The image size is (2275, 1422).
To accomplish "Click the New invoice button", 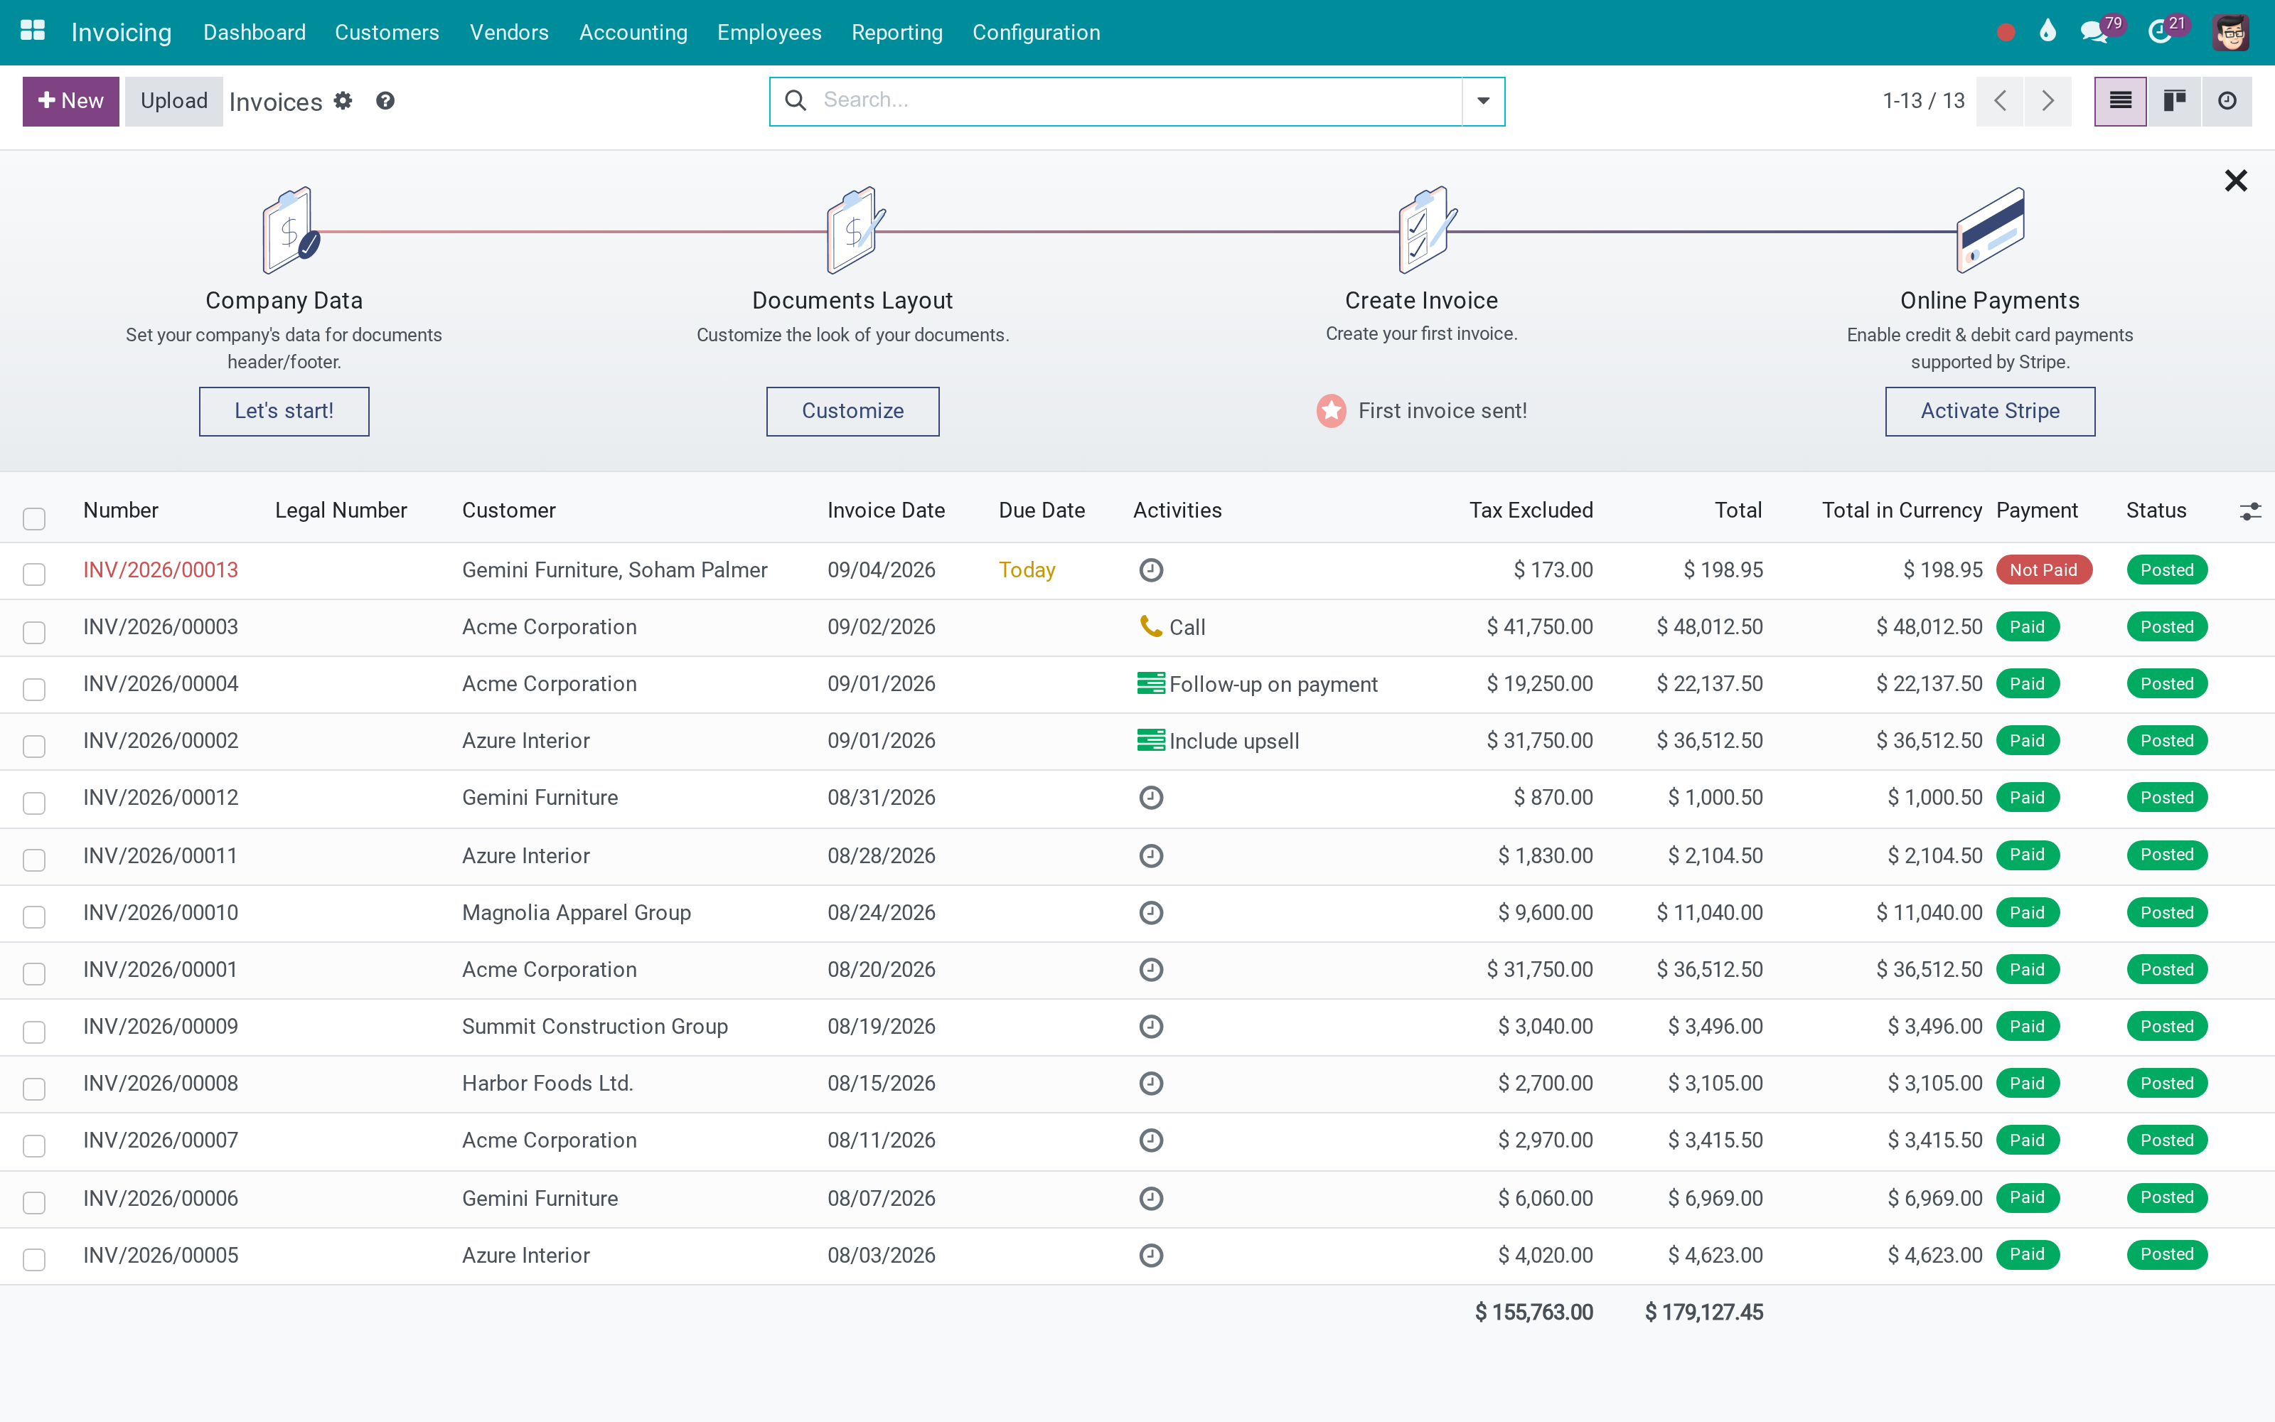I will coord(70,101).
